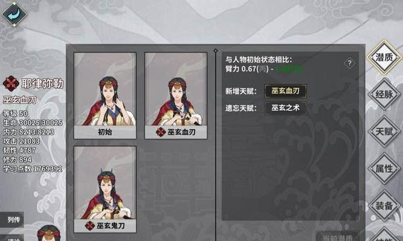Click the blade icon on the 巫玄鬼刀 card label
This screenshot has width=403, height=241.
tap(89, 225)
